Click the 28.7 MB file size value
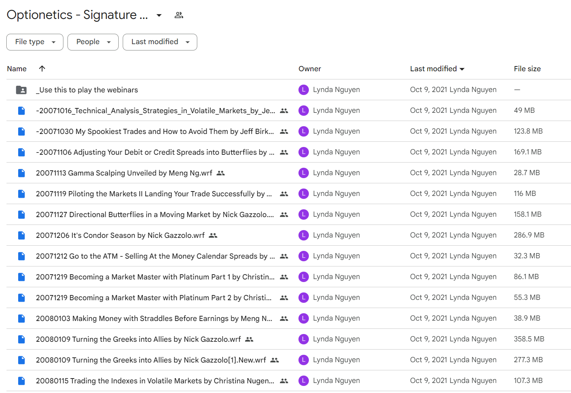 527,173
